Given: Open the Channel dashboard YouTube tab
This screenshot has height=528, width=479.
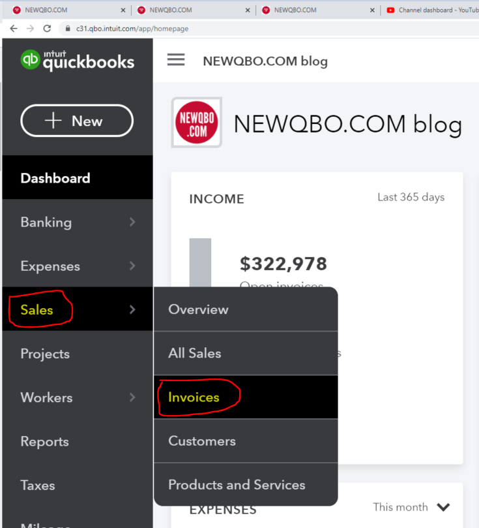Looking at the screenshot, I should click(x=433, y=10).
